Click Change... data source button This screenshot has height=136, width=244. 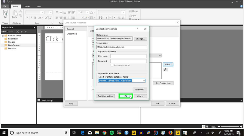[x=140, y=39]
